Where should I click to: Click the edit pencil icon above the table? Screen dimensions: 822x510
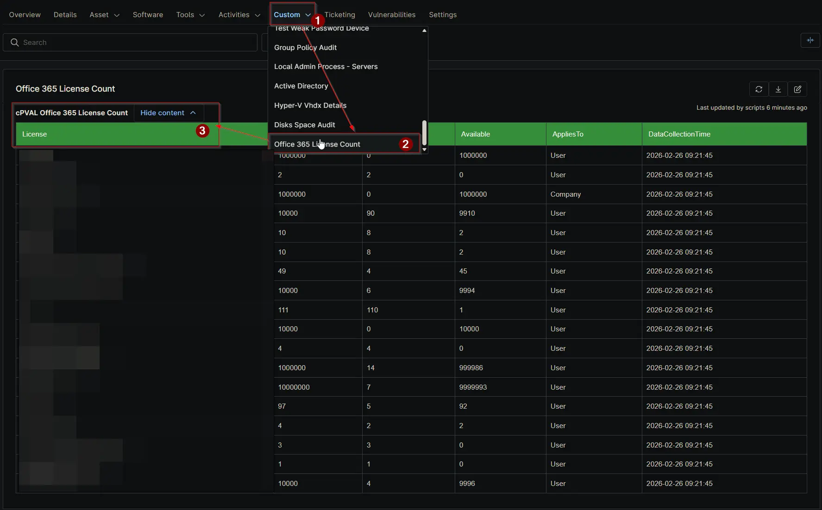click(797, 89)
